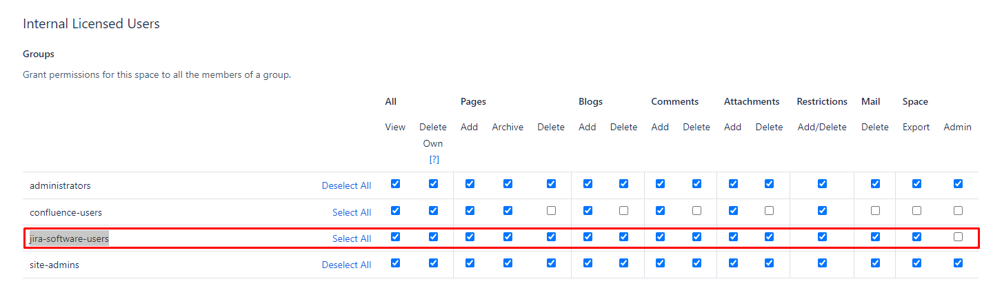This screenshot has width=993, height=286.
Task: Select the administrators group name
Action: [60, 185]
